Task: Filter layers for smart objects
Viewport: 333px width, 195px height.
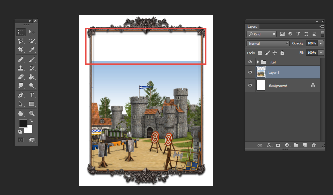Action: click(315, 34)
